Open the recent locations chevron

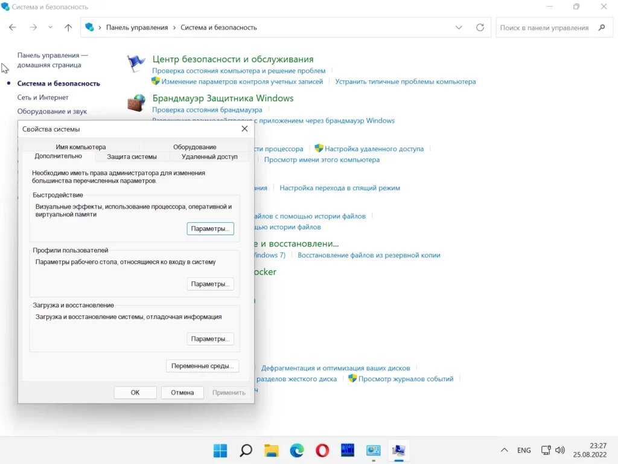[x=50, y=27]
